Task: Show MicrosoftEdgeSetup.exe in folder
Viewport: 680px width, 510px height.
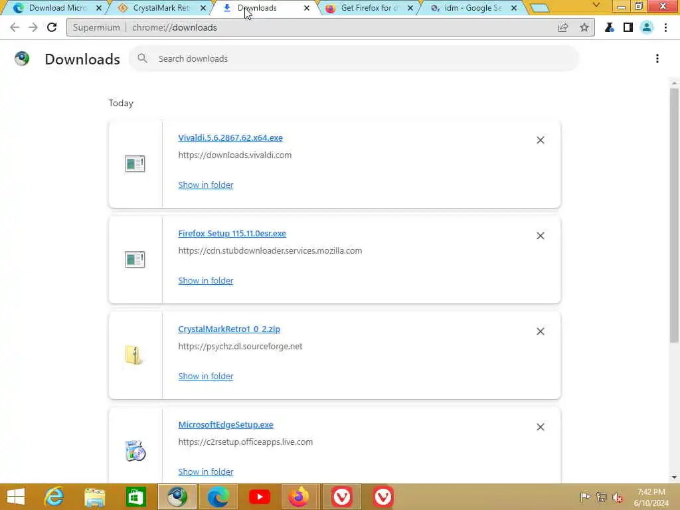Action: [x=206, y=472]
